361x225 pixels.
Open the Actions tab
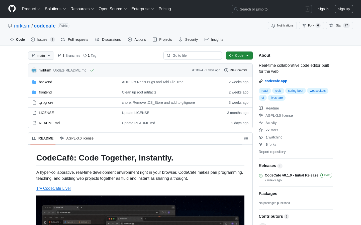click(x=137, y=39)
